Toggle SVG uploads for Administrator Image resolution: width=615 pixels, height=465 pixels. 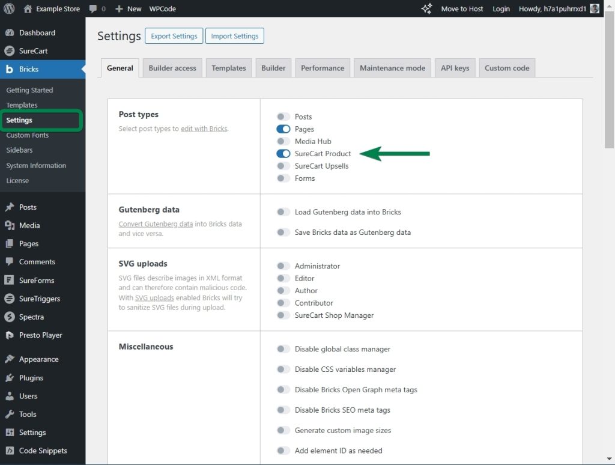click(283, 266)
